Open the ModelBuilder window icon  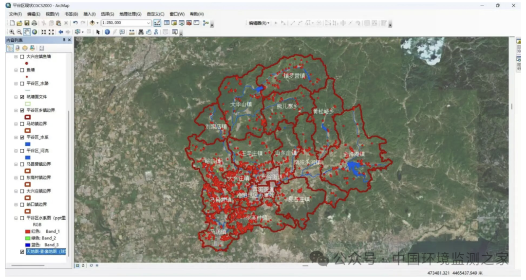[206, 23]
